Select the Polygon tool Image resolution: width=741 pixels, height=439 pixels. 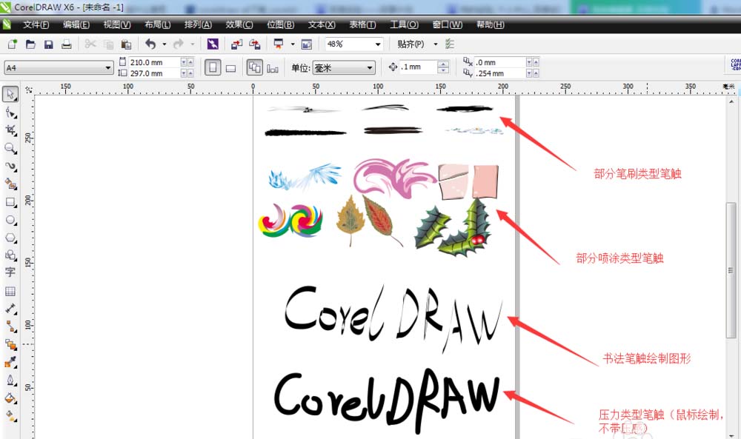click(x=10, y=238)
